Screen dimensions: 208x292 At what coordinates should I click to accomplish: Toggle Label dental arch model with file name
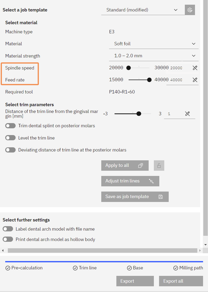(8, 229)
